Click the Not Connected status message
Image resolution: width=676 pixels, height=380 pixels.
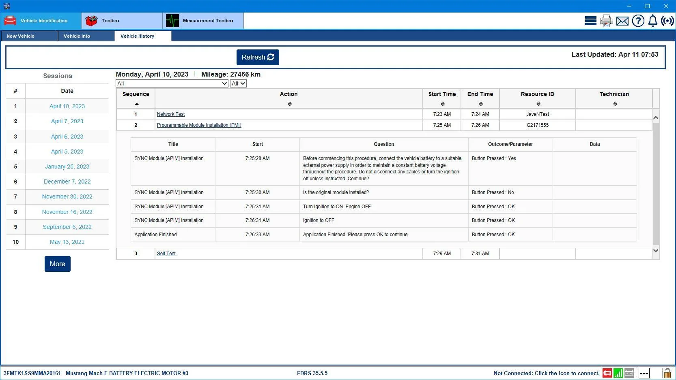(x=547, y=373)
